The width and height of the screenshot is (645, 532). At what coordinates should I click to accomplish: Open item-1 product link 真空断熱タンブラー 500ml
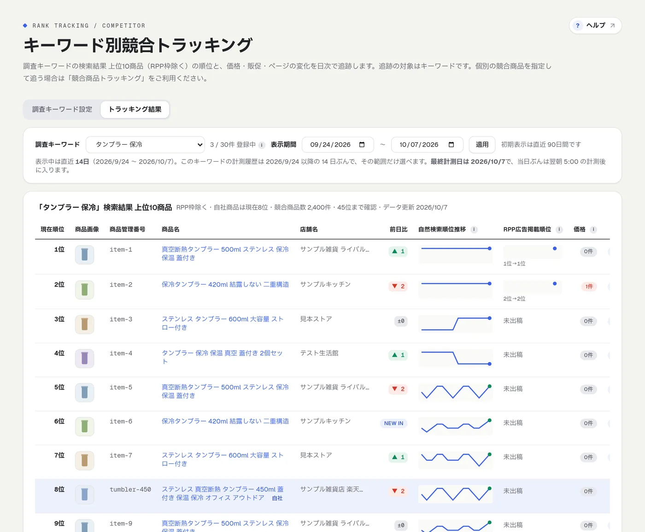pos(225,253)
